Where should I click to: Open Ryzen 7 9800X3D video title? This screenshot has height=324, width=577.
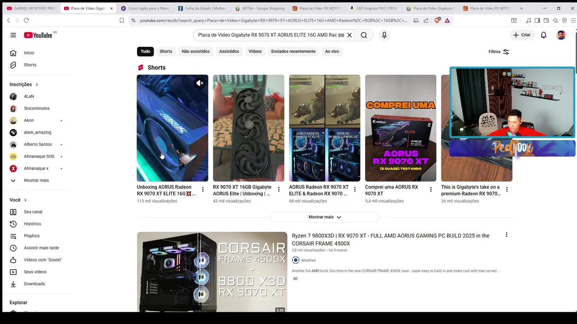coord(390,239)
